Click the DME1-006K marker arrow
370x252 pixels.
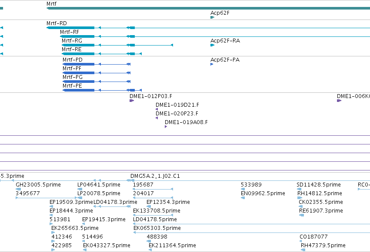point(339,101)
